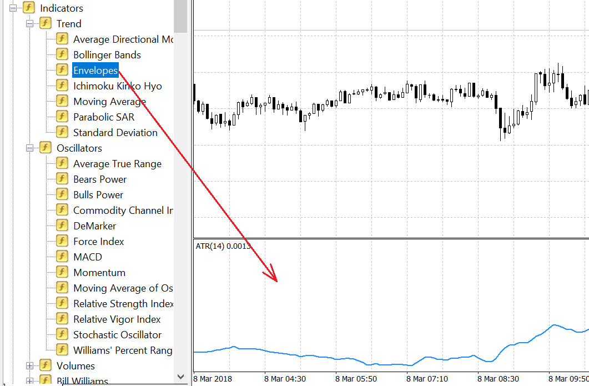589x386 pixels.
Task: Click the navigator scrollbar down arrow
Action: [180, 377]
